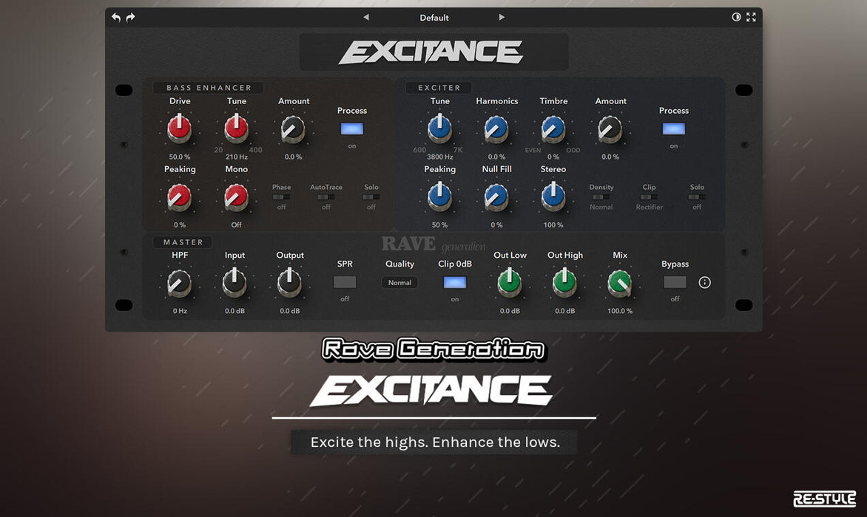This screenshot has width=867, height=517.
Task: Click the red Drive knob
Action: pyautogui.click(x=179, y=128)
